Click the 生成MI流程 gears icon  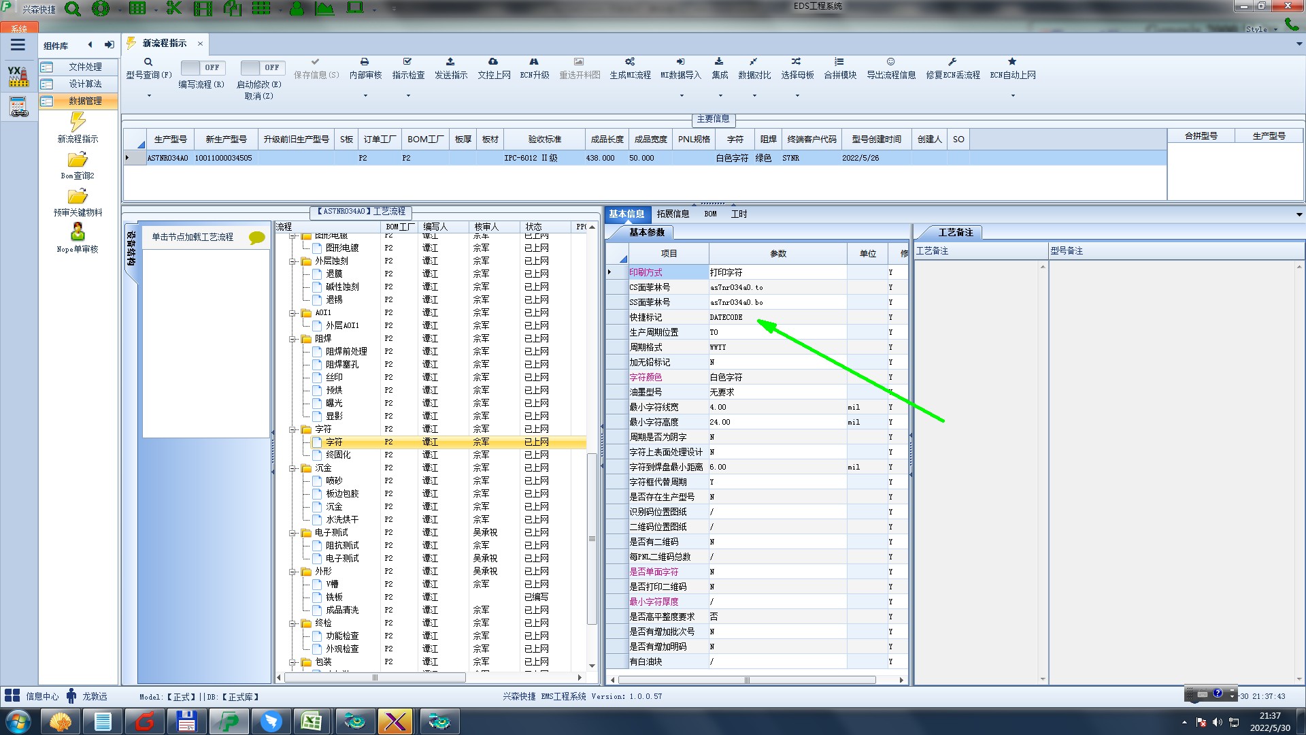pyautogui.click(x=630, y=62)
